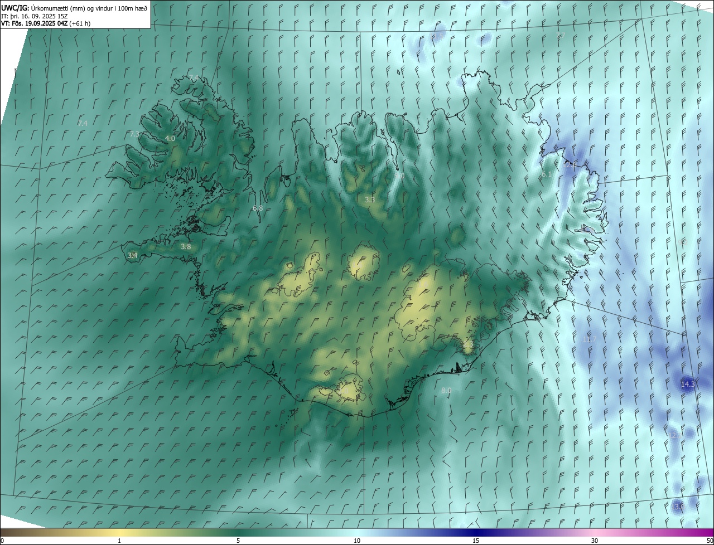Click the 12.6 value on the northeast coast
Image resolution: width=714 pixels, height=545 pixels.
(569, 164)
